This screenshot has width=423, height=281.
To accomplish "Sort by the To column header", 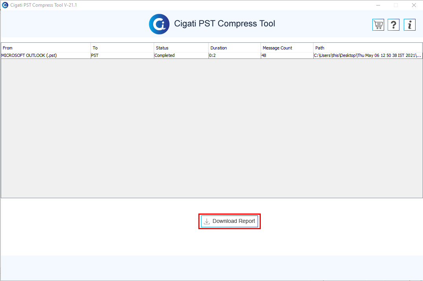I will 122,48.
